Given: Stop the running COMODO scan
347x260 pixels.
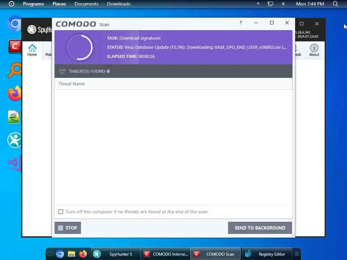Looking at the screenshot, I should coord(68,228).
